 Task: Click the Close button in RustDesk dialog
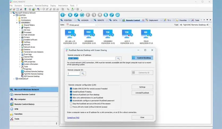click(142, 117)
